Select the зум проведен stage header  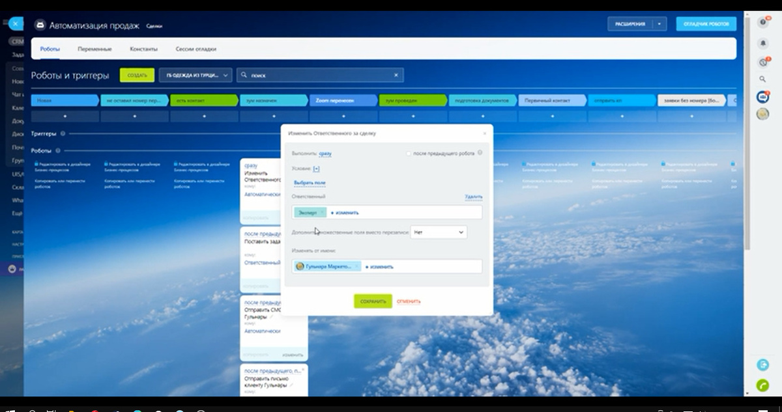coord(413,100)
